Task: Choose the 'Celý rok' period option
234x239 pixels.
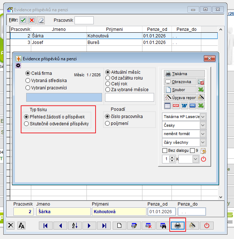Action: coord(108,84)
